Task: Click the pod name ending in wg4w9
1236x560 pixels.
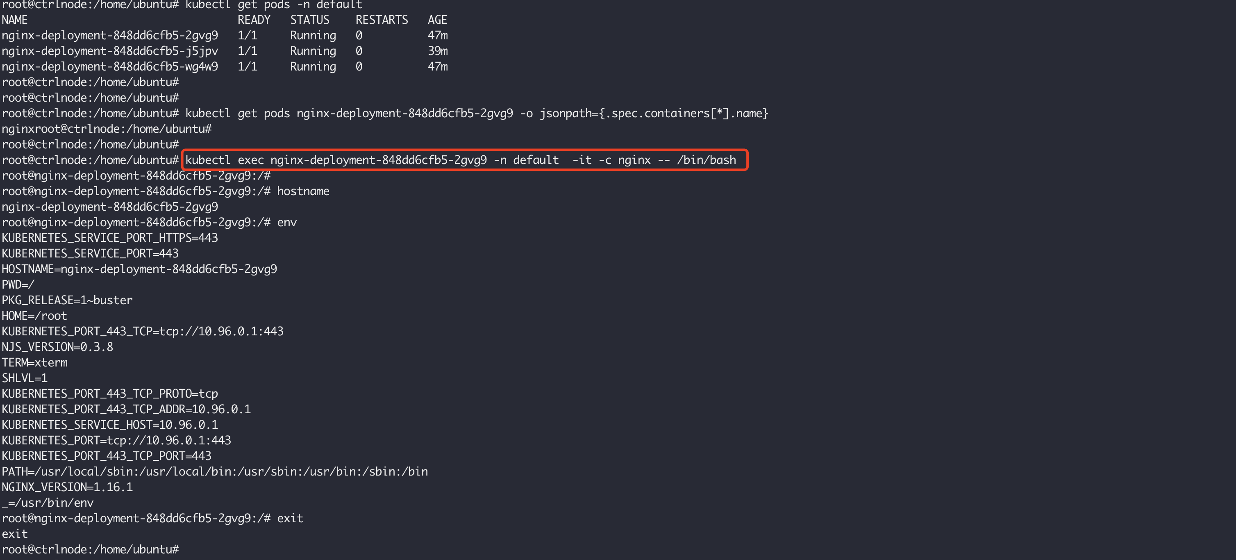Action: coord(110,67)
